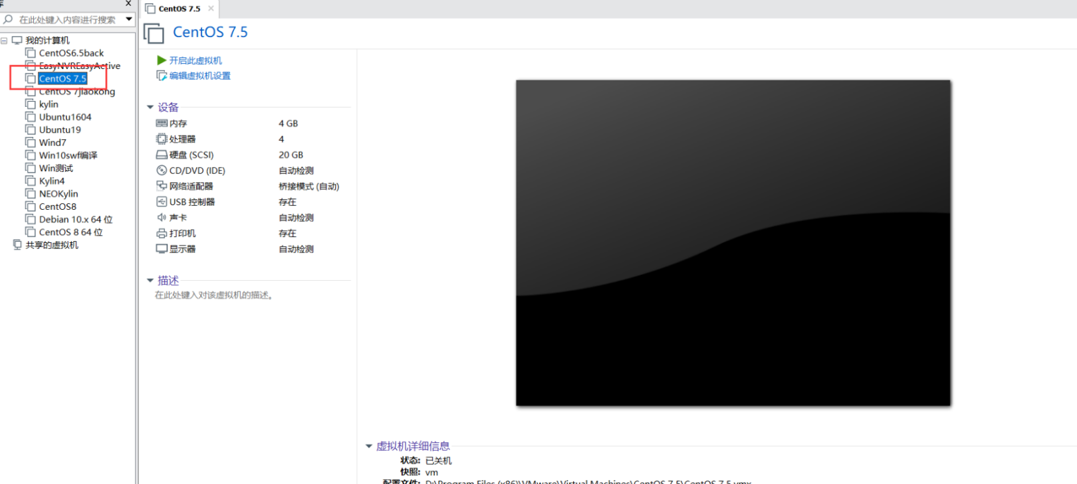1077x484 pixels.
Task: Close the library panel with X
Action: point(128,3)
